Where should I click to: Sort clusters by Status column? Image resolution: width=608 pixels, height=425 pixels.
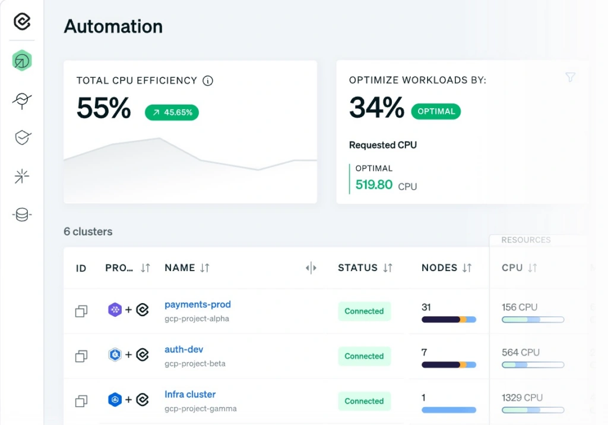point(388,268)
